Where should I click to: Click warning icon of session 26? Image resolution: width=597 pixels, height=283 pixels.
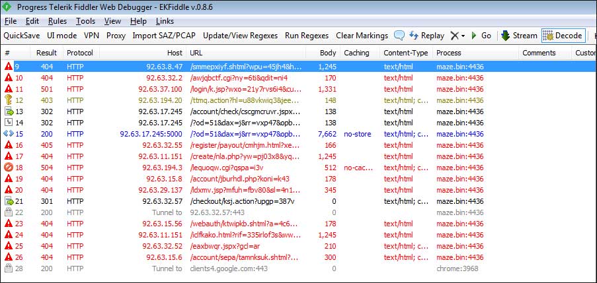(9, 257)
